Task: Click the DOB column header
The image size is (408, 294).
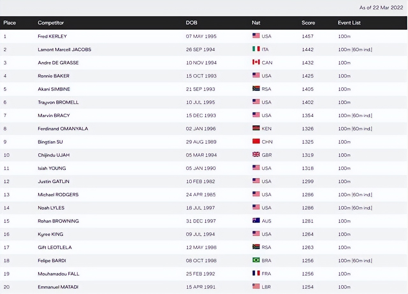Action: 192,23
